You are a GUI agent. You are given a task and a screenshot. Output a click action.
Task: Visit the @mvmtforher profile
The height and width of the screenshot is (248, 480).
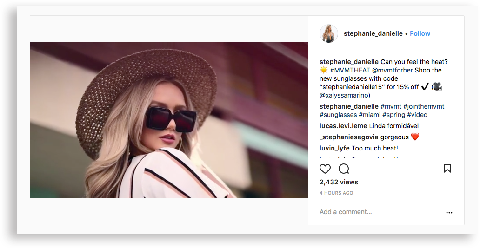[x=393, y=70]
